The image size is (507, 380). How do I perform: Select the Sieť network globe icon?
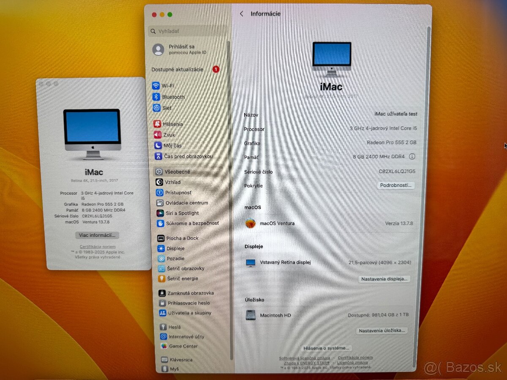(157, 108)
